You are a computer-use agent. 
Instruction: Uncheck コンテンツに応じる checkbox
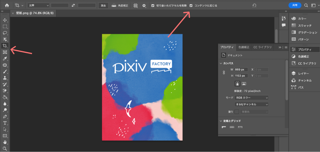coord(191,6)
